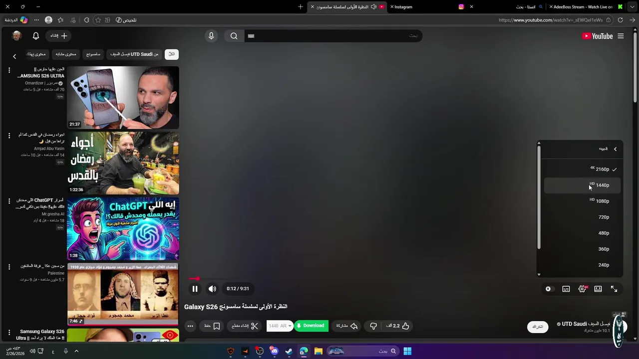Open options for Amjad Abu Yasin video

click(x=9, y=136)
